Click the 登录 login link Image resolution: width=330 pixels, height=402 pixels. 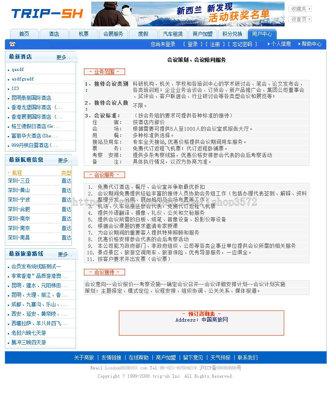click(192, 45)
